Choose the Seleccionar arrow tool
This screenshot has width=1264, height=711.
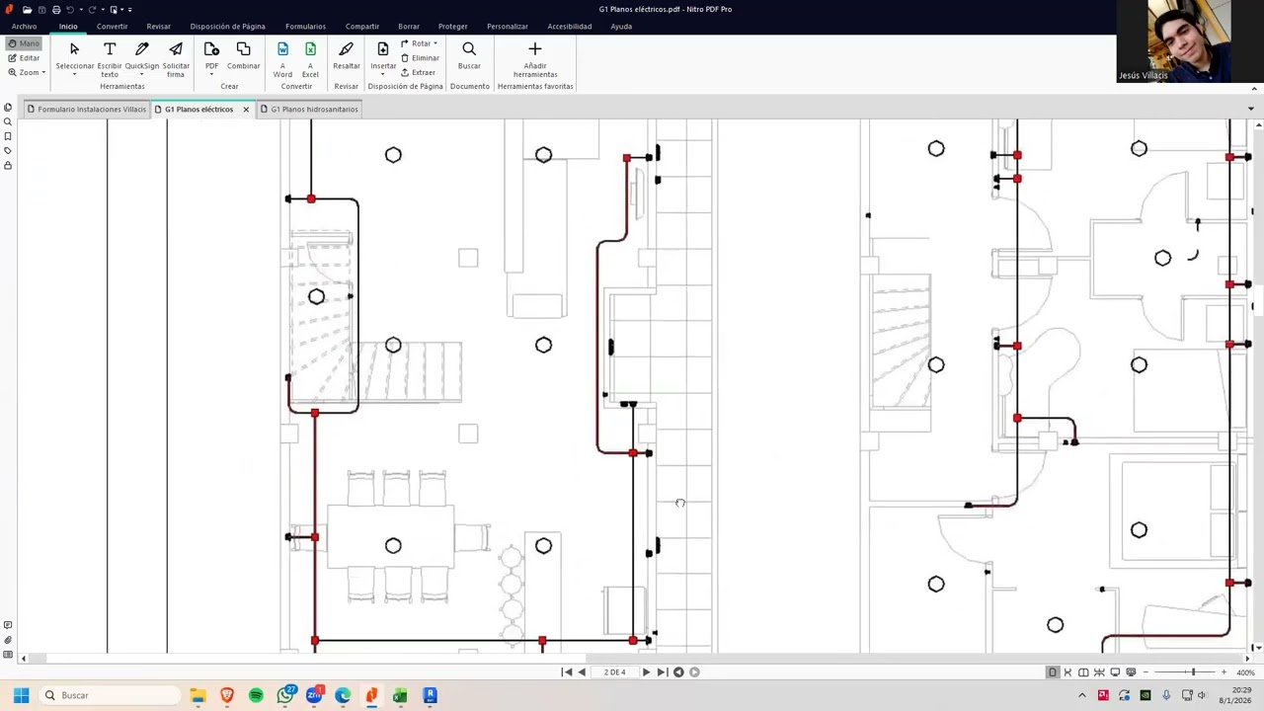pyautogui.click(x=74, y=49)
